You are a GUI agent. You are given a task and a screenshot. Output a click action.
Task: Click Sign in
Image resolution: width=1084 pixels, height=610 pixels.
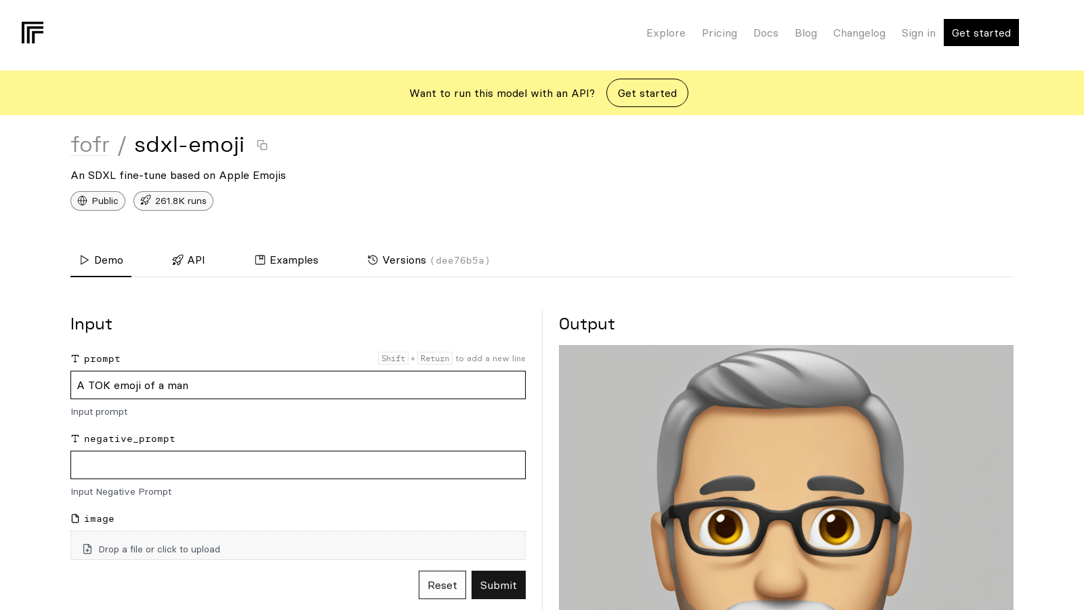918,33
